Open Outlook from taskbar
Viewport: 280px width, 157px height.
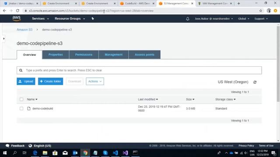tap(75, 153)
